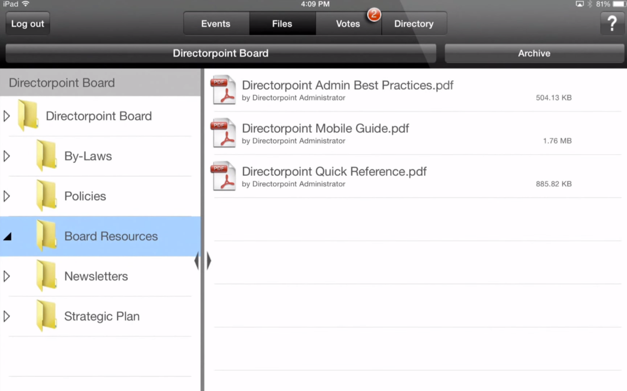Expand the Newsletters folder arrow
The height and width of the screenshot is (391, 627).
point(7,276)
